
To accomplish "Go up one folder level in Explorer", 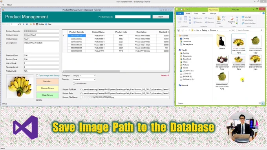I will [189, 31].
